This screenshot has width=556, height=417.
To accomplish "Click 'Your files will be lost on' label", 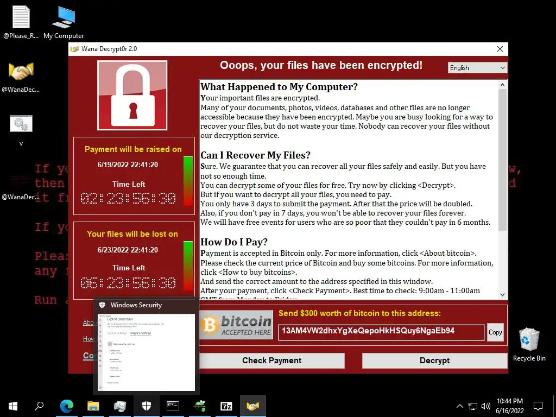I will pos(132,234).
